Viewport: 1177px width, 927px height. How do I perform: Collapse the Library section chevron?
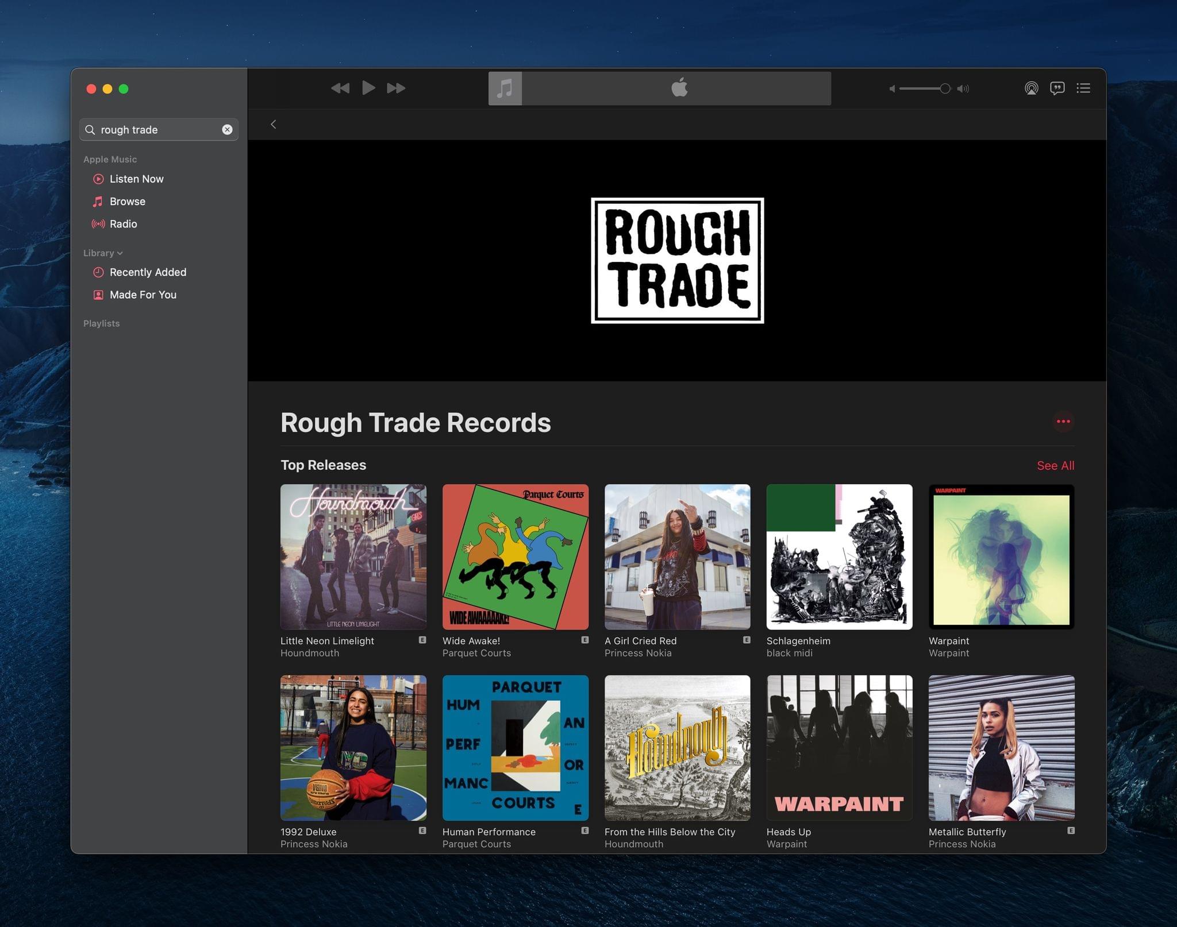click(120, 253)
